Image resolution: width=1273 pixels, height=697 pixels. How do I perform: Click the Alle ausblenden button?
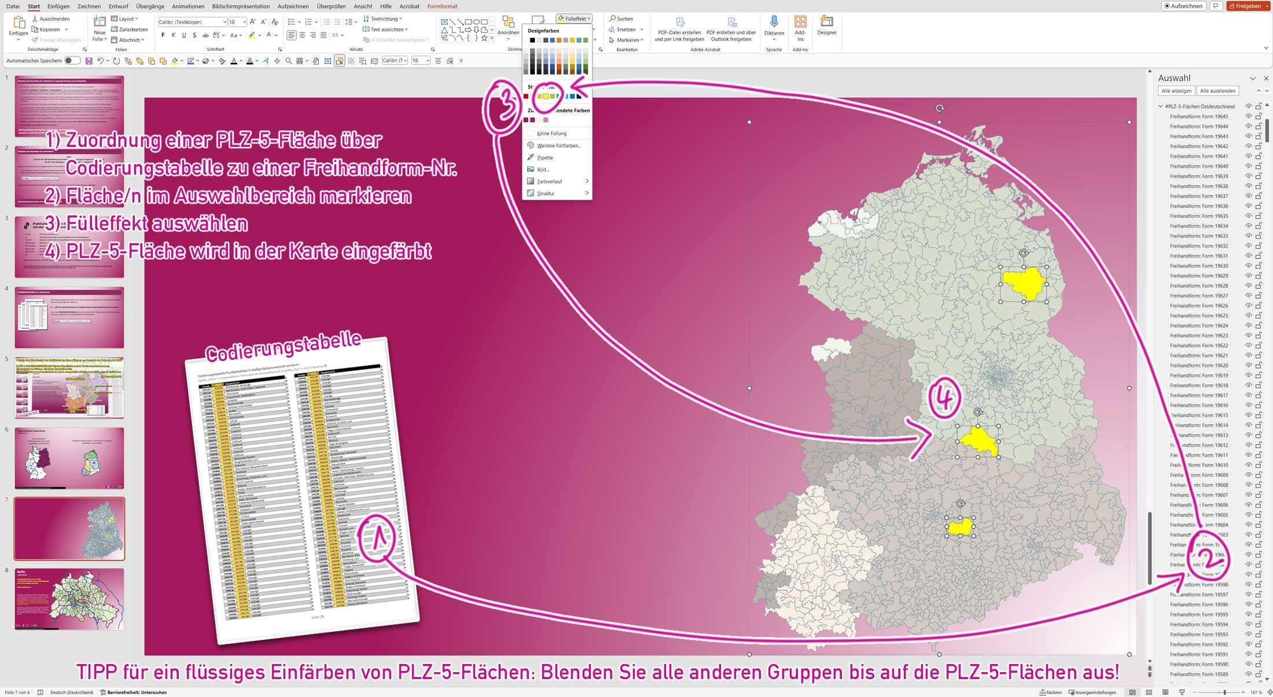pos(1217,91)
